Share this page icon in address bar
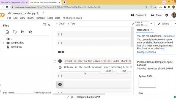This screenshot has height=99, width=176. (x=151, y=7)
